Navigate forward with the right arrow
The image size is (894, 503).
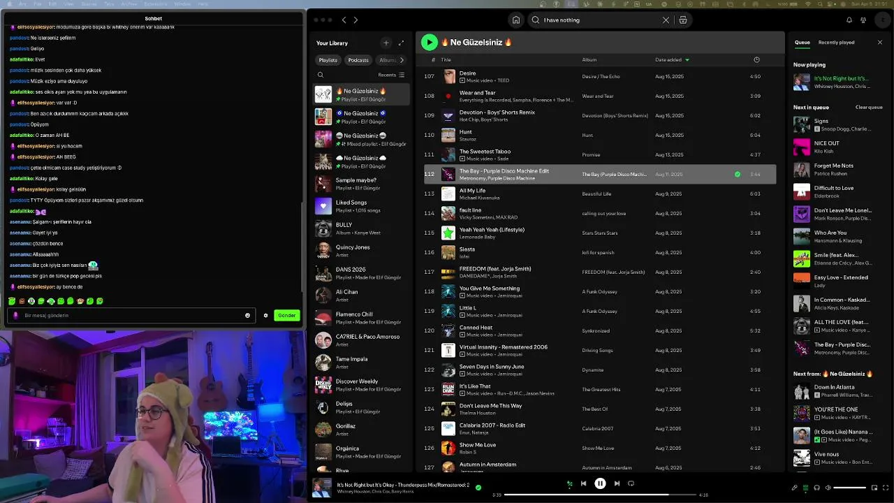[356, 20]
